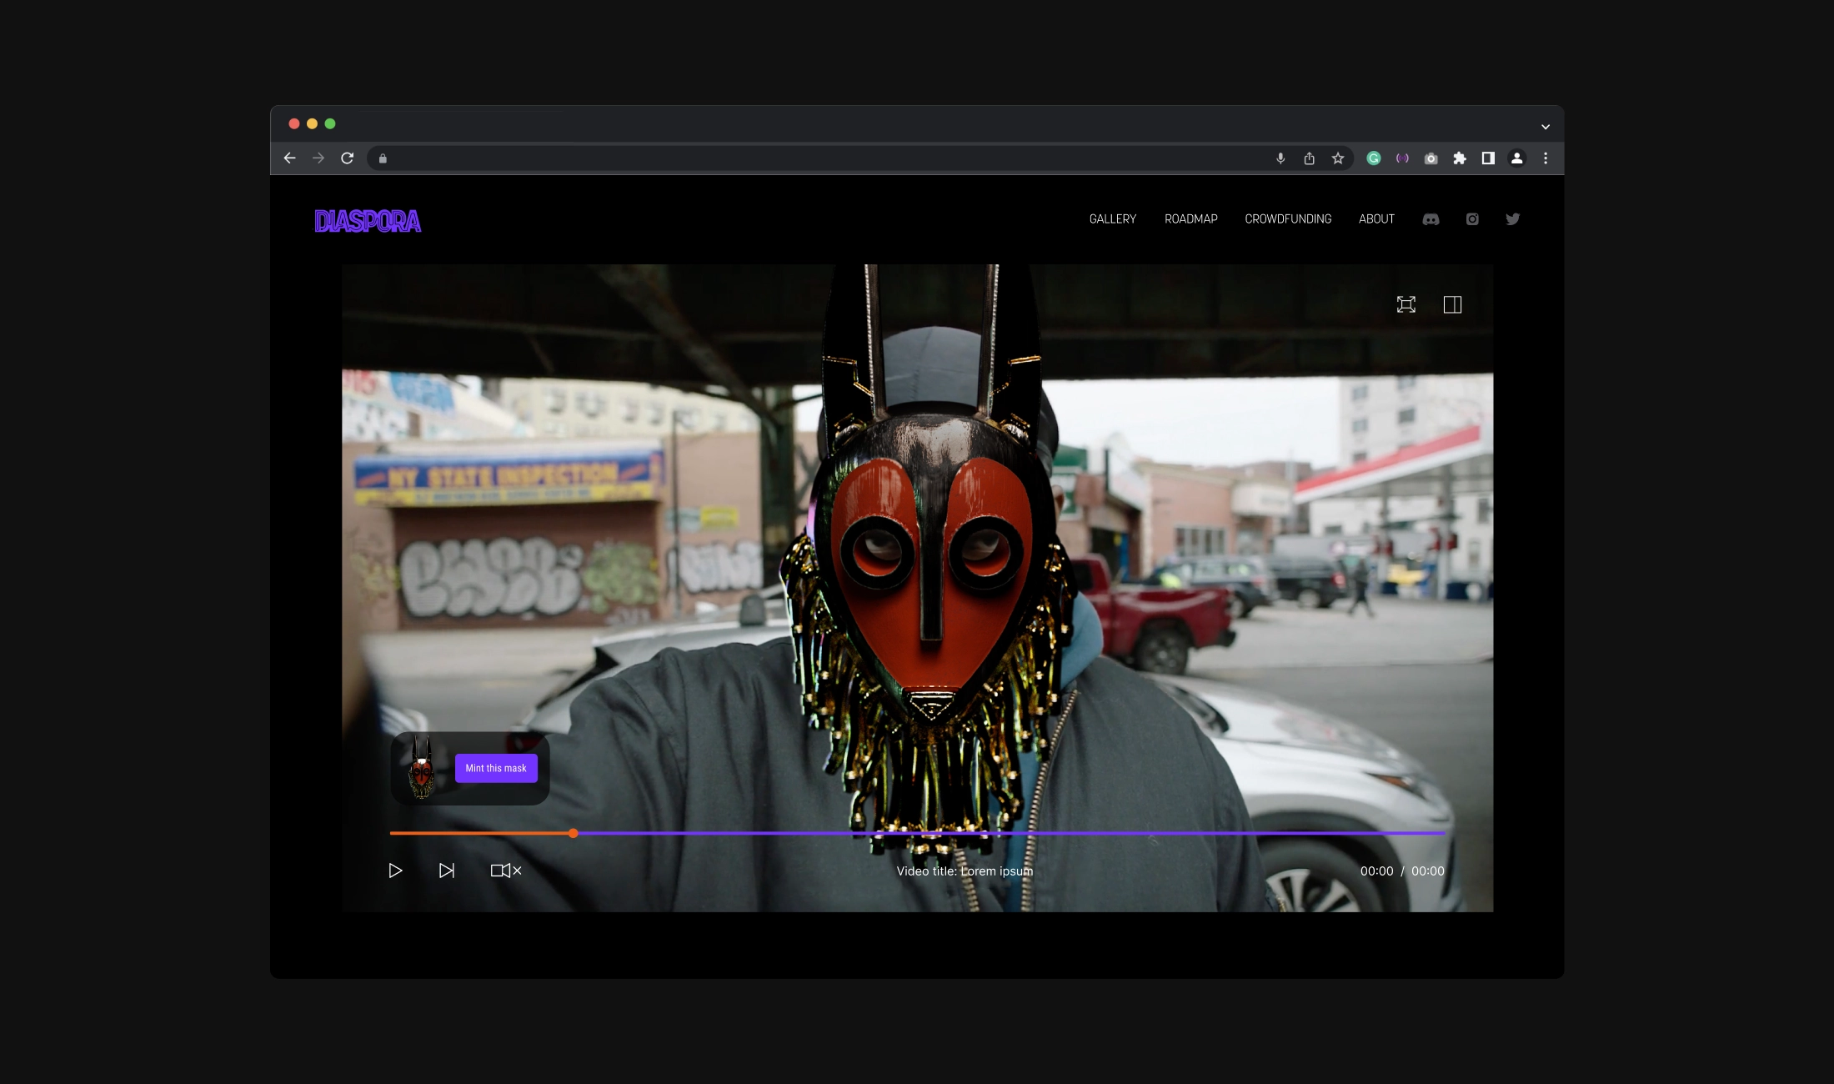The height and width of the screenshot is (1084, 1834).
Task: Enter fullscreen video mode
Action: (1406, 304)
